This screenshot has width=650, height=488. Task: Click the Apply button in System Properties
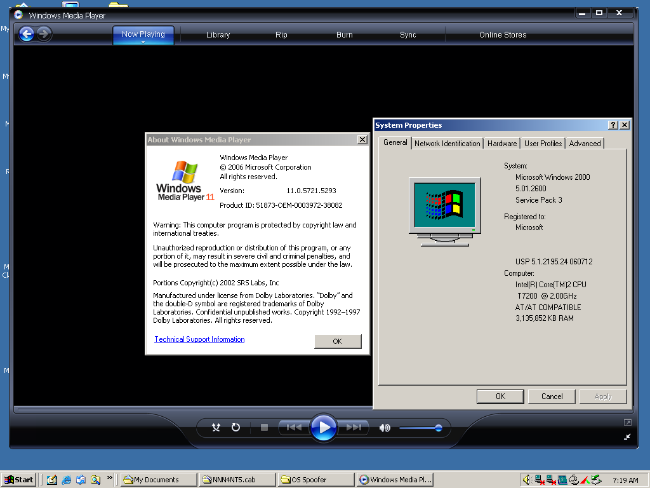point(603,396)
